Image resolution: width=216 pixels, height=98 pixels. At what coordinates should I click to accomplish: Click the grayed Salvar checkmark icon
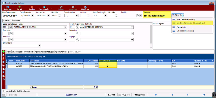click(61, 7)
